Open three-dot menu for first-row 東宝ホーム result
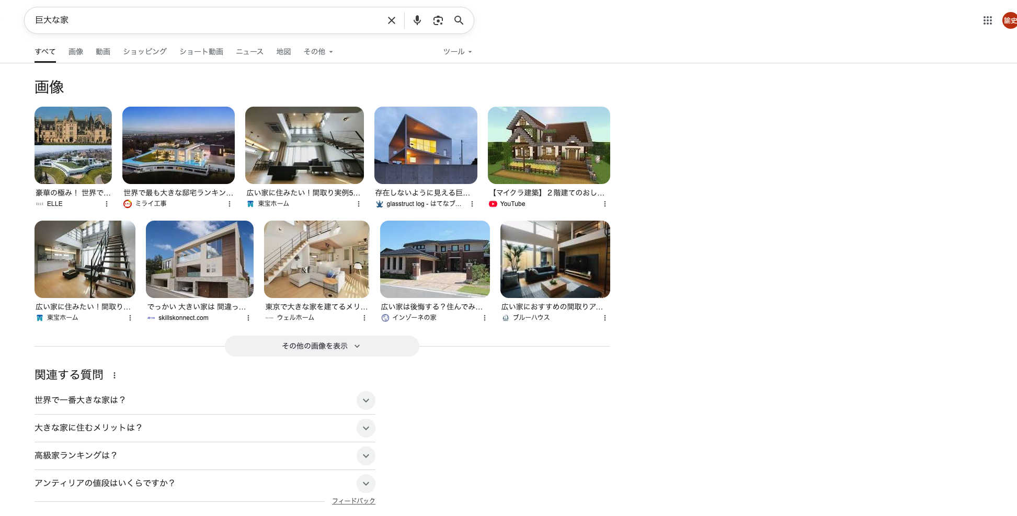The width and height of the screenshot is (1017, 516). (x=359, y=204)
